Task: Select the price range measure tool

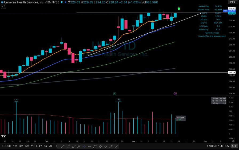Action: pyautogui.click(x=68, y=147)
